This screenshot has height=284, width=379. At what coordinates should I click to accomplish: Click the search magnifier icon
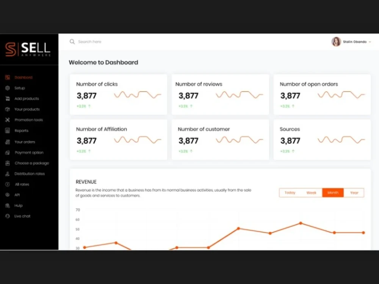pos(72,42)
